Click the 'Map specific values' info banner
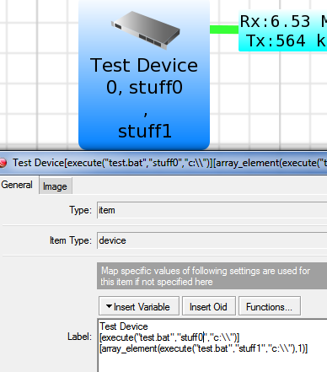The width and height of the screenshot is (327, 372). coord(212,276)
